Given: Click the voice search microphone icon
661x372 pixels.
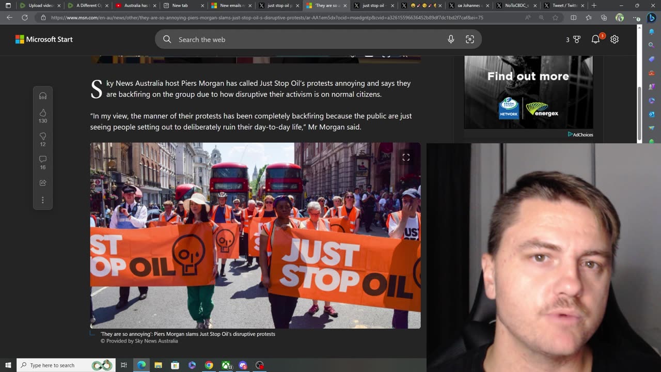Looking at the screenshot, I should [451, 39].
